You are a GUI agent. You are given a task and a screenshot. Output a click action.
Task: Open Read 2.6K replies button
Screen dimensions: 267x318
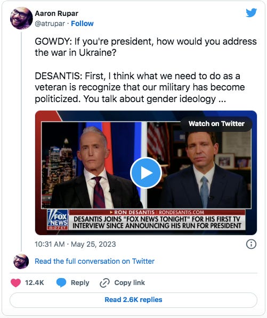(x=133, y=300)
